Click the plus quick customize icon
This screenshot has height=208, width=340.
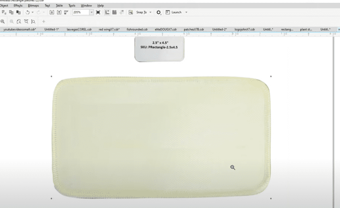44,21
